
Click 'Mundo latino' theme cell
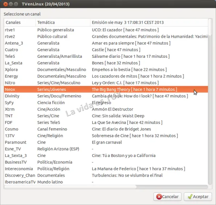(x=50, y=182)
